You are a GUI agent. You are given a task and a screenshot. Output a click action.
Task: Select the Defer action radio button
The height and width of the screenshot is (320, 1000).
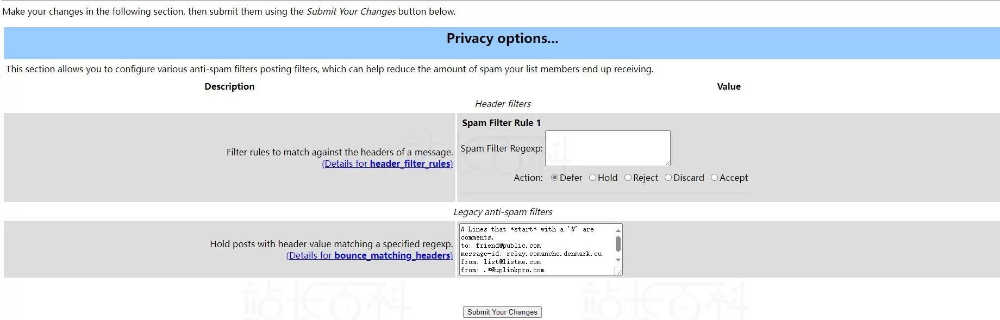click(554, 178)
